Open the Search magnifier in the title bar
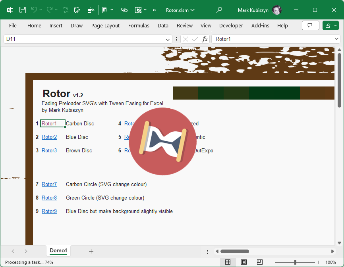Viewport: 344px width, 267px height. coord(219,10)
